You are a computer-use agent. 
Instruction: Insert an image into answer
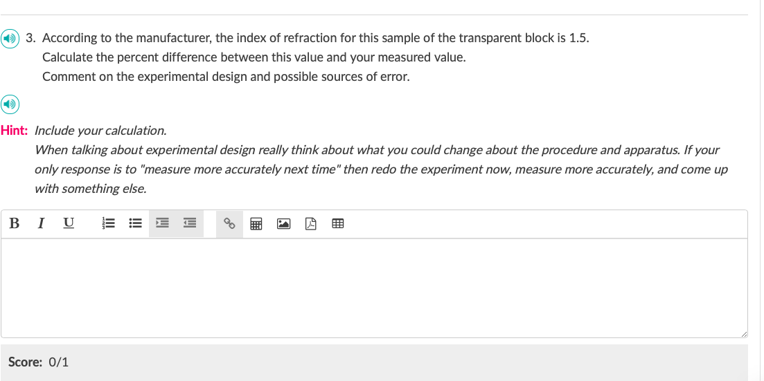coord(283,224)
